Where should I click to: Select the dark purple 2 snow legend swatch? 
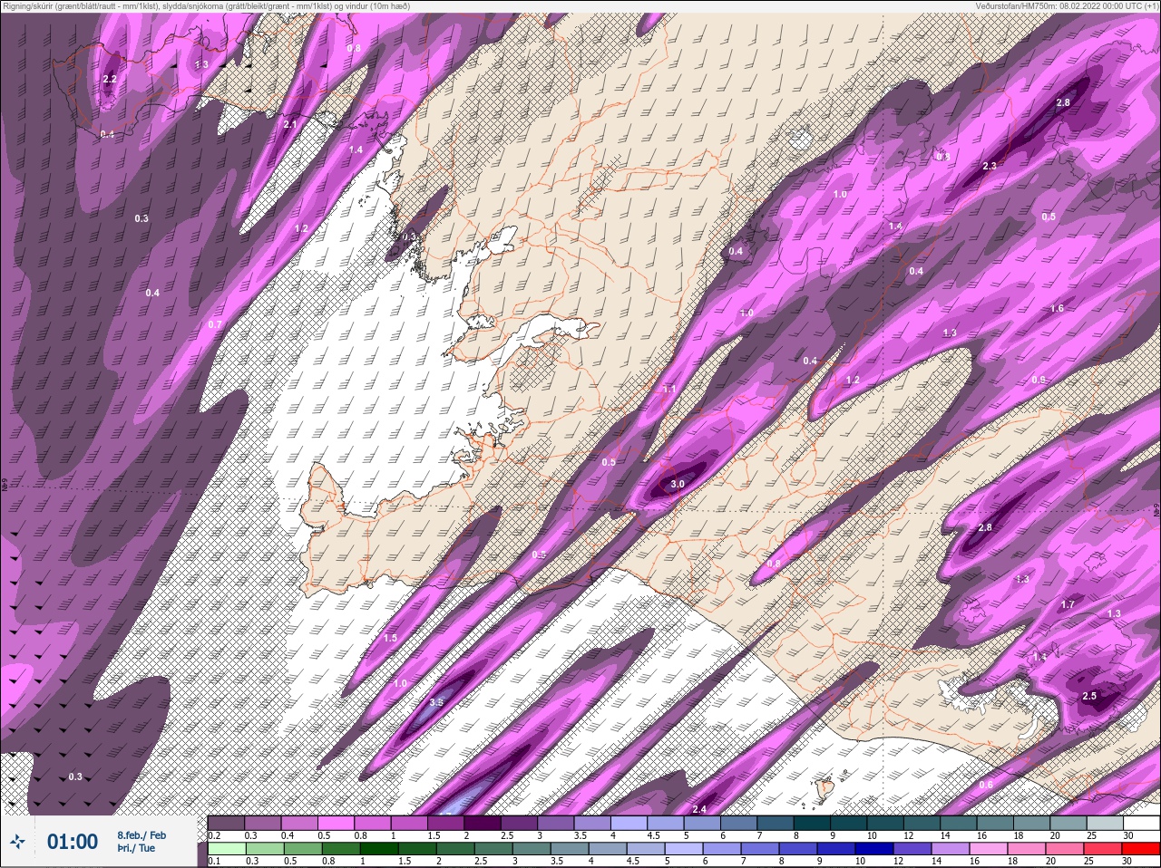[x=483, y=823]
